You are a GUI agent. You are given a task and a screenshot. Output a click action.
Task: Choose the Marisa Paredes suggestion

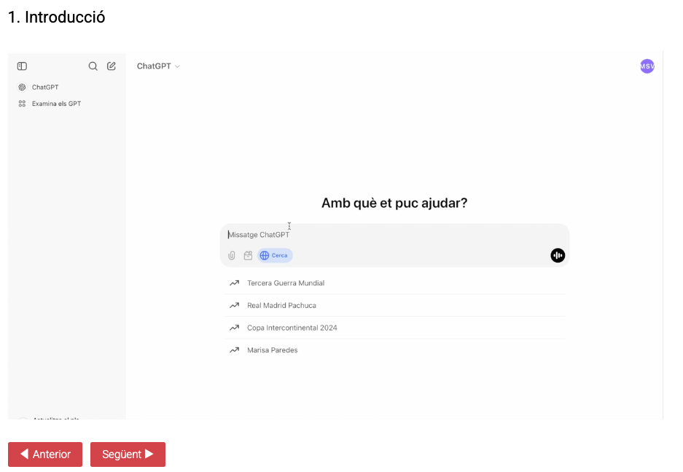point(394,349)
